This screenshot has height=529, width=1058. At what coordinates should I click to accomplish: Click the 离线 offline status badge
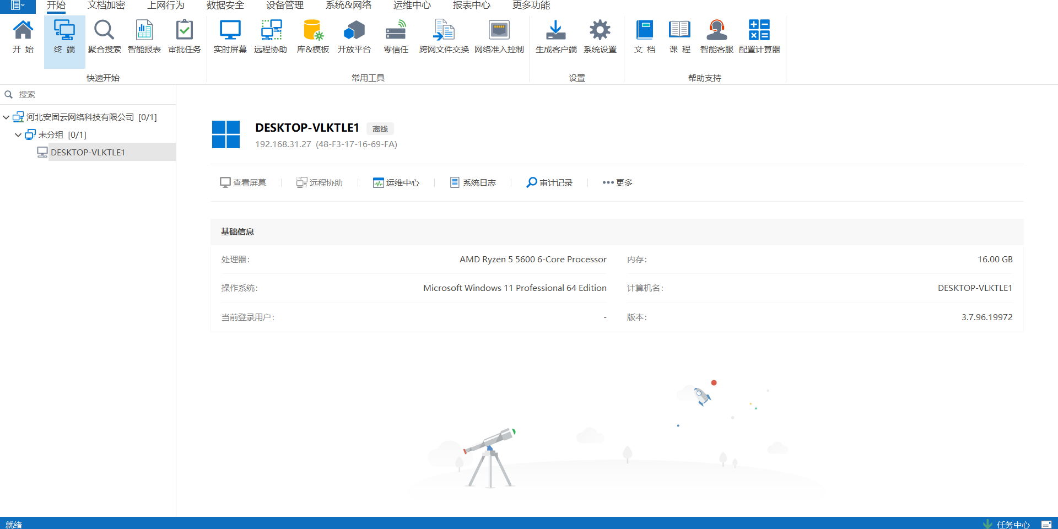380,129
